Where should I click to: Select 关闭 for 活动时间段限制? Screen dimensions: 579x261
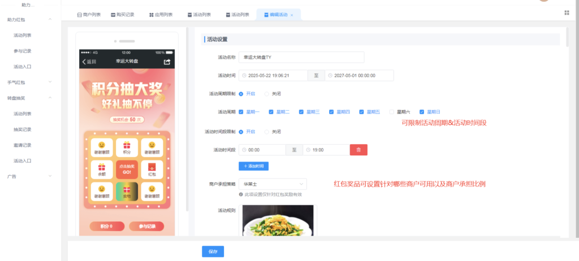[x=267, y=132]
